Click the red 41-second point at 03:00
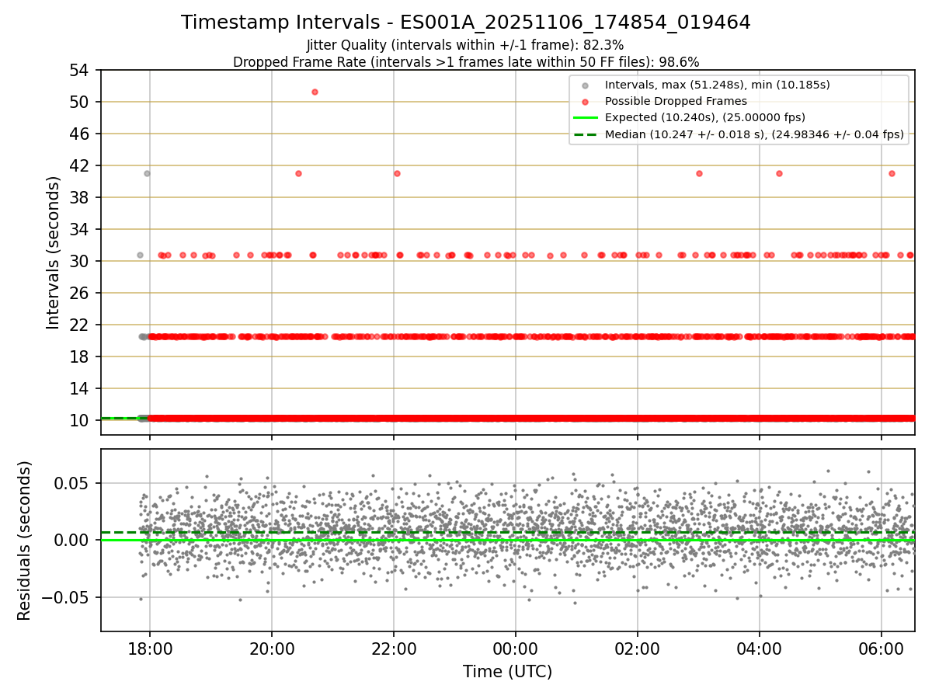Viewport: 932px width, 699px height. [x=699, y=173]
